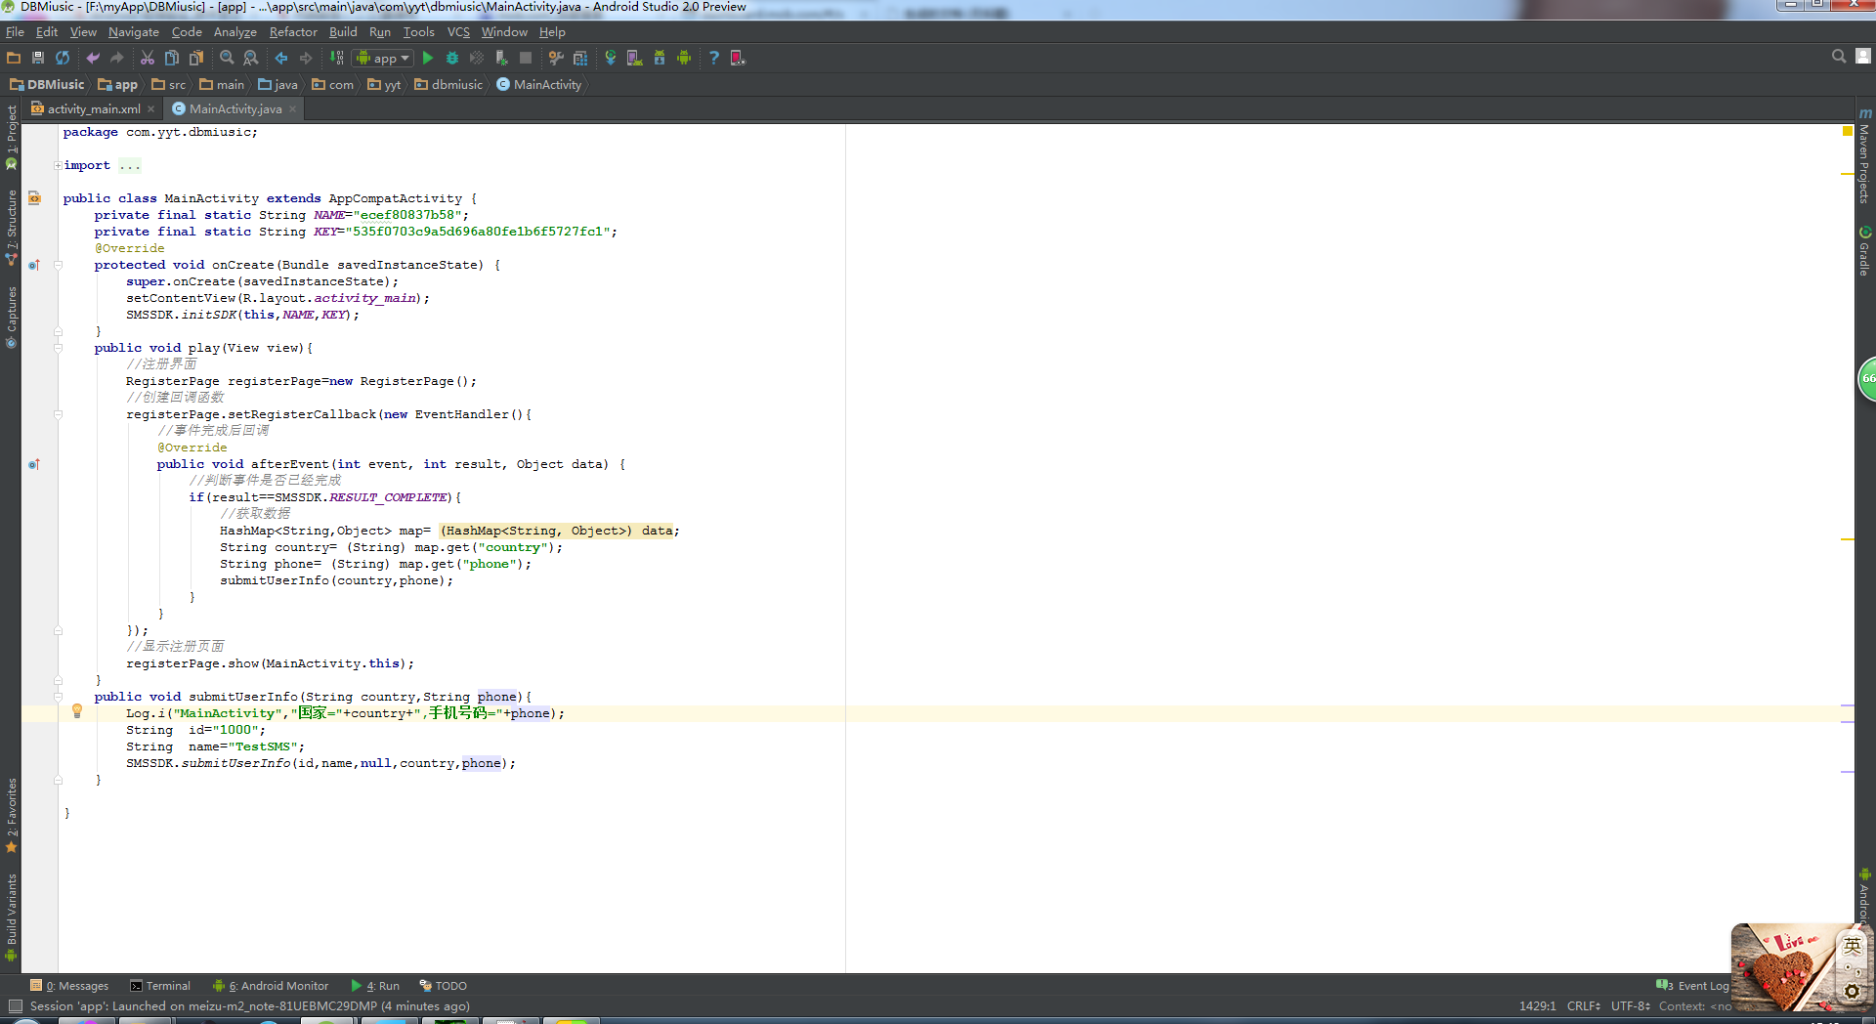This screenshot has height=1024, width=1876.
Task: Open the Terminal tool window
Action: coord(160,986)
